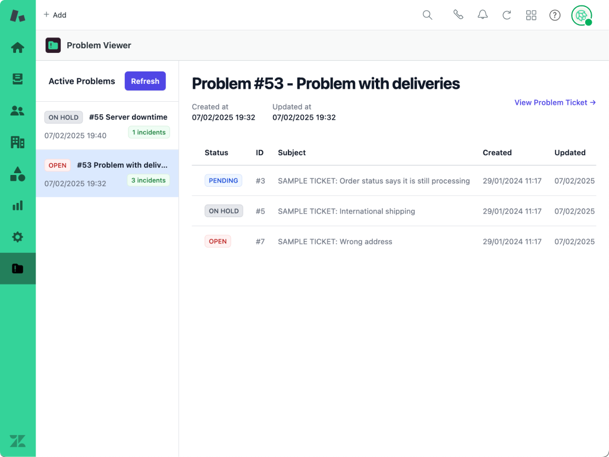Viewport: 609px width, 457px height.
Task: Open the Organizations building icon
Action: click(x=18, y=142)
